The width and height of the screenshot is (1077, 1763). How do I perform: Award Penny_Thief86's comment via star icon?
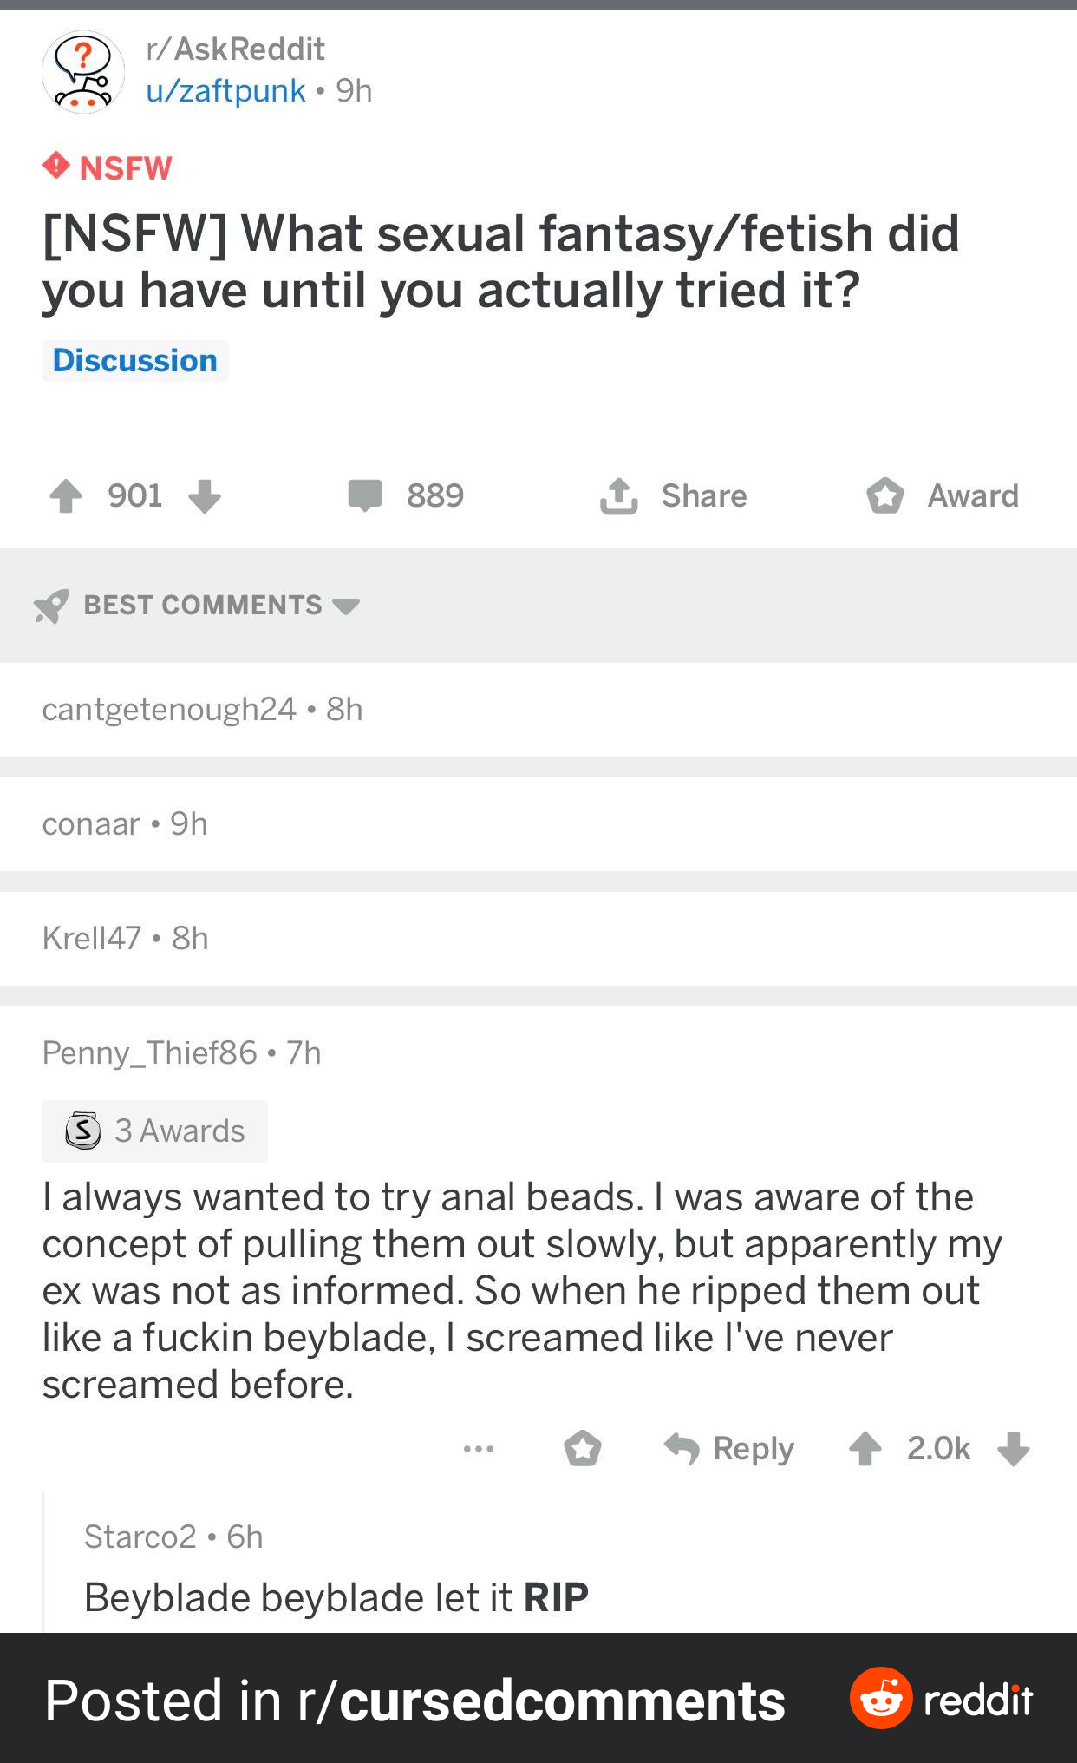(x=582, y=1448)
